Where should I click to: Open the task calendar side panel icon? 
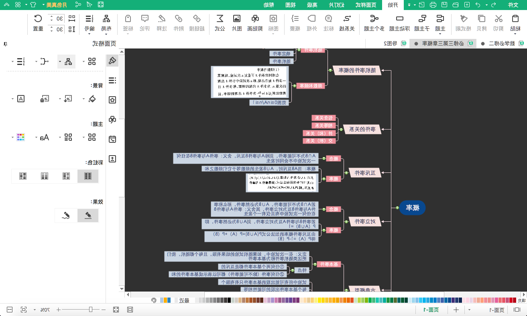[112, 139]
